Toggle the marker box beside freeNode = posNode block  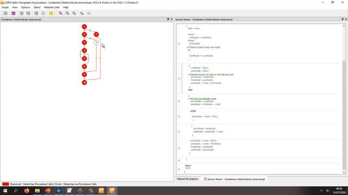[179, 79]
